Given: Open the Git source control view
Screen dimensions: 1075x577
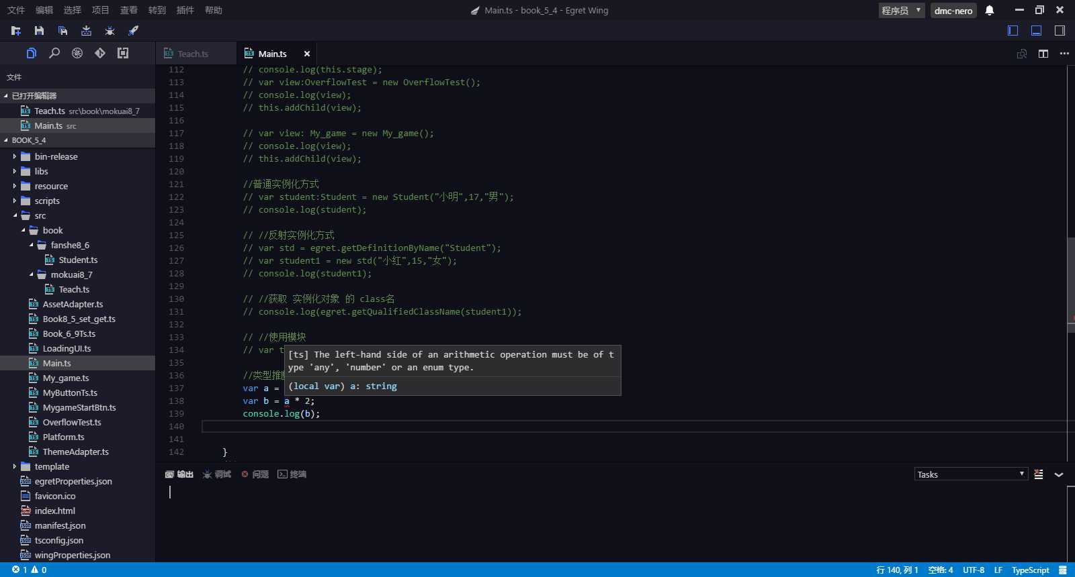Looking at the screenshot, I should pos(100,53).
